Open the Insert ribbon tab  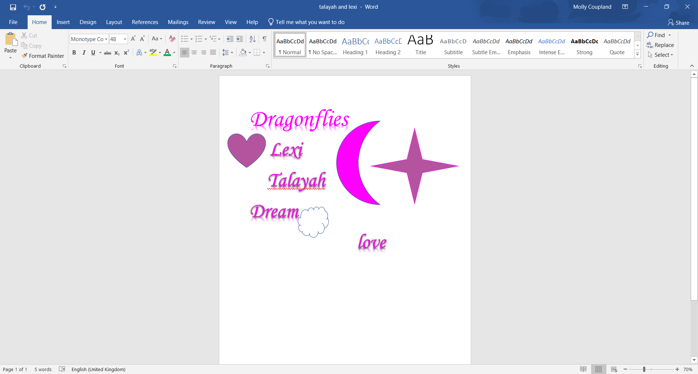[x=63, y=22]
